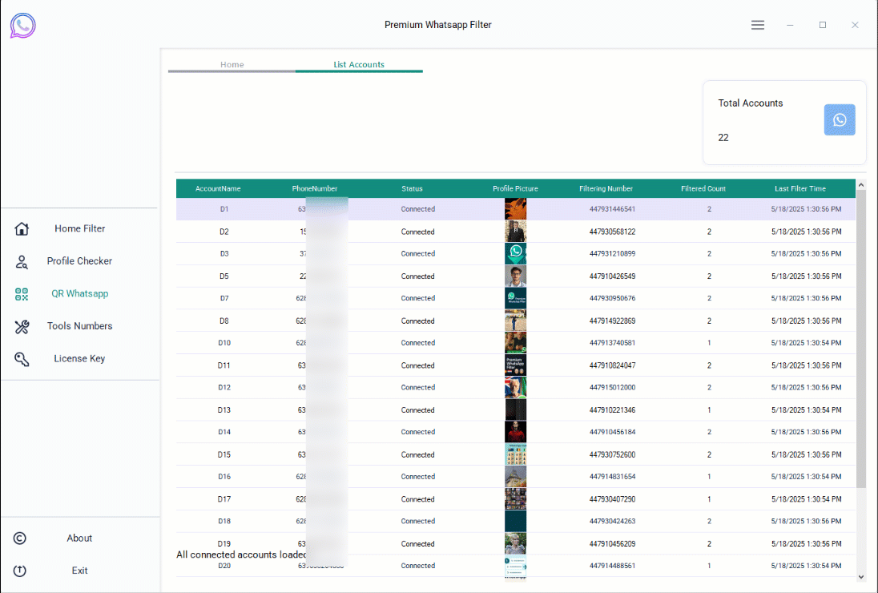Image resolution: width=878 pixels, height=593 pixels.
Task: Select filtering number 447914922869
Action: coord(612,321)
